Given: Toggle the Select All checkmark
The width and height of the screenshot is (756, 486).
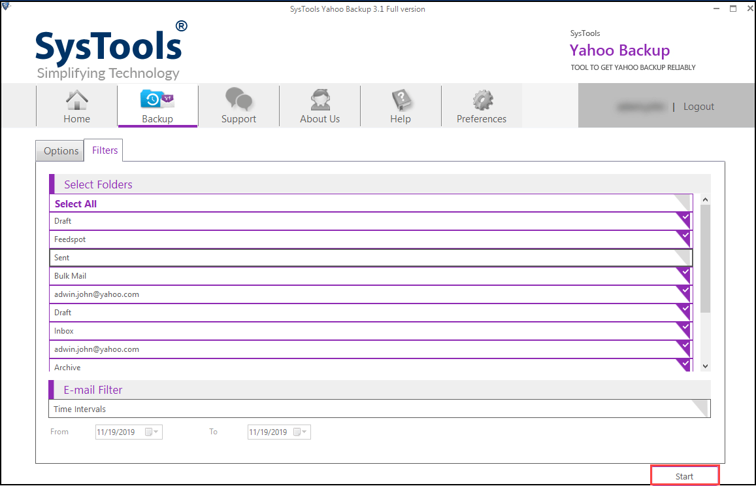Looking at the screenshot, I should pos(683,203).
